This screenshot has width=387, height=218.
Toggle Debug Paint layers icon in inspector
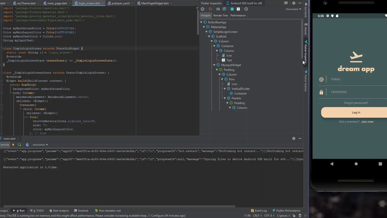pyautogui.click(x=224, y=9)
